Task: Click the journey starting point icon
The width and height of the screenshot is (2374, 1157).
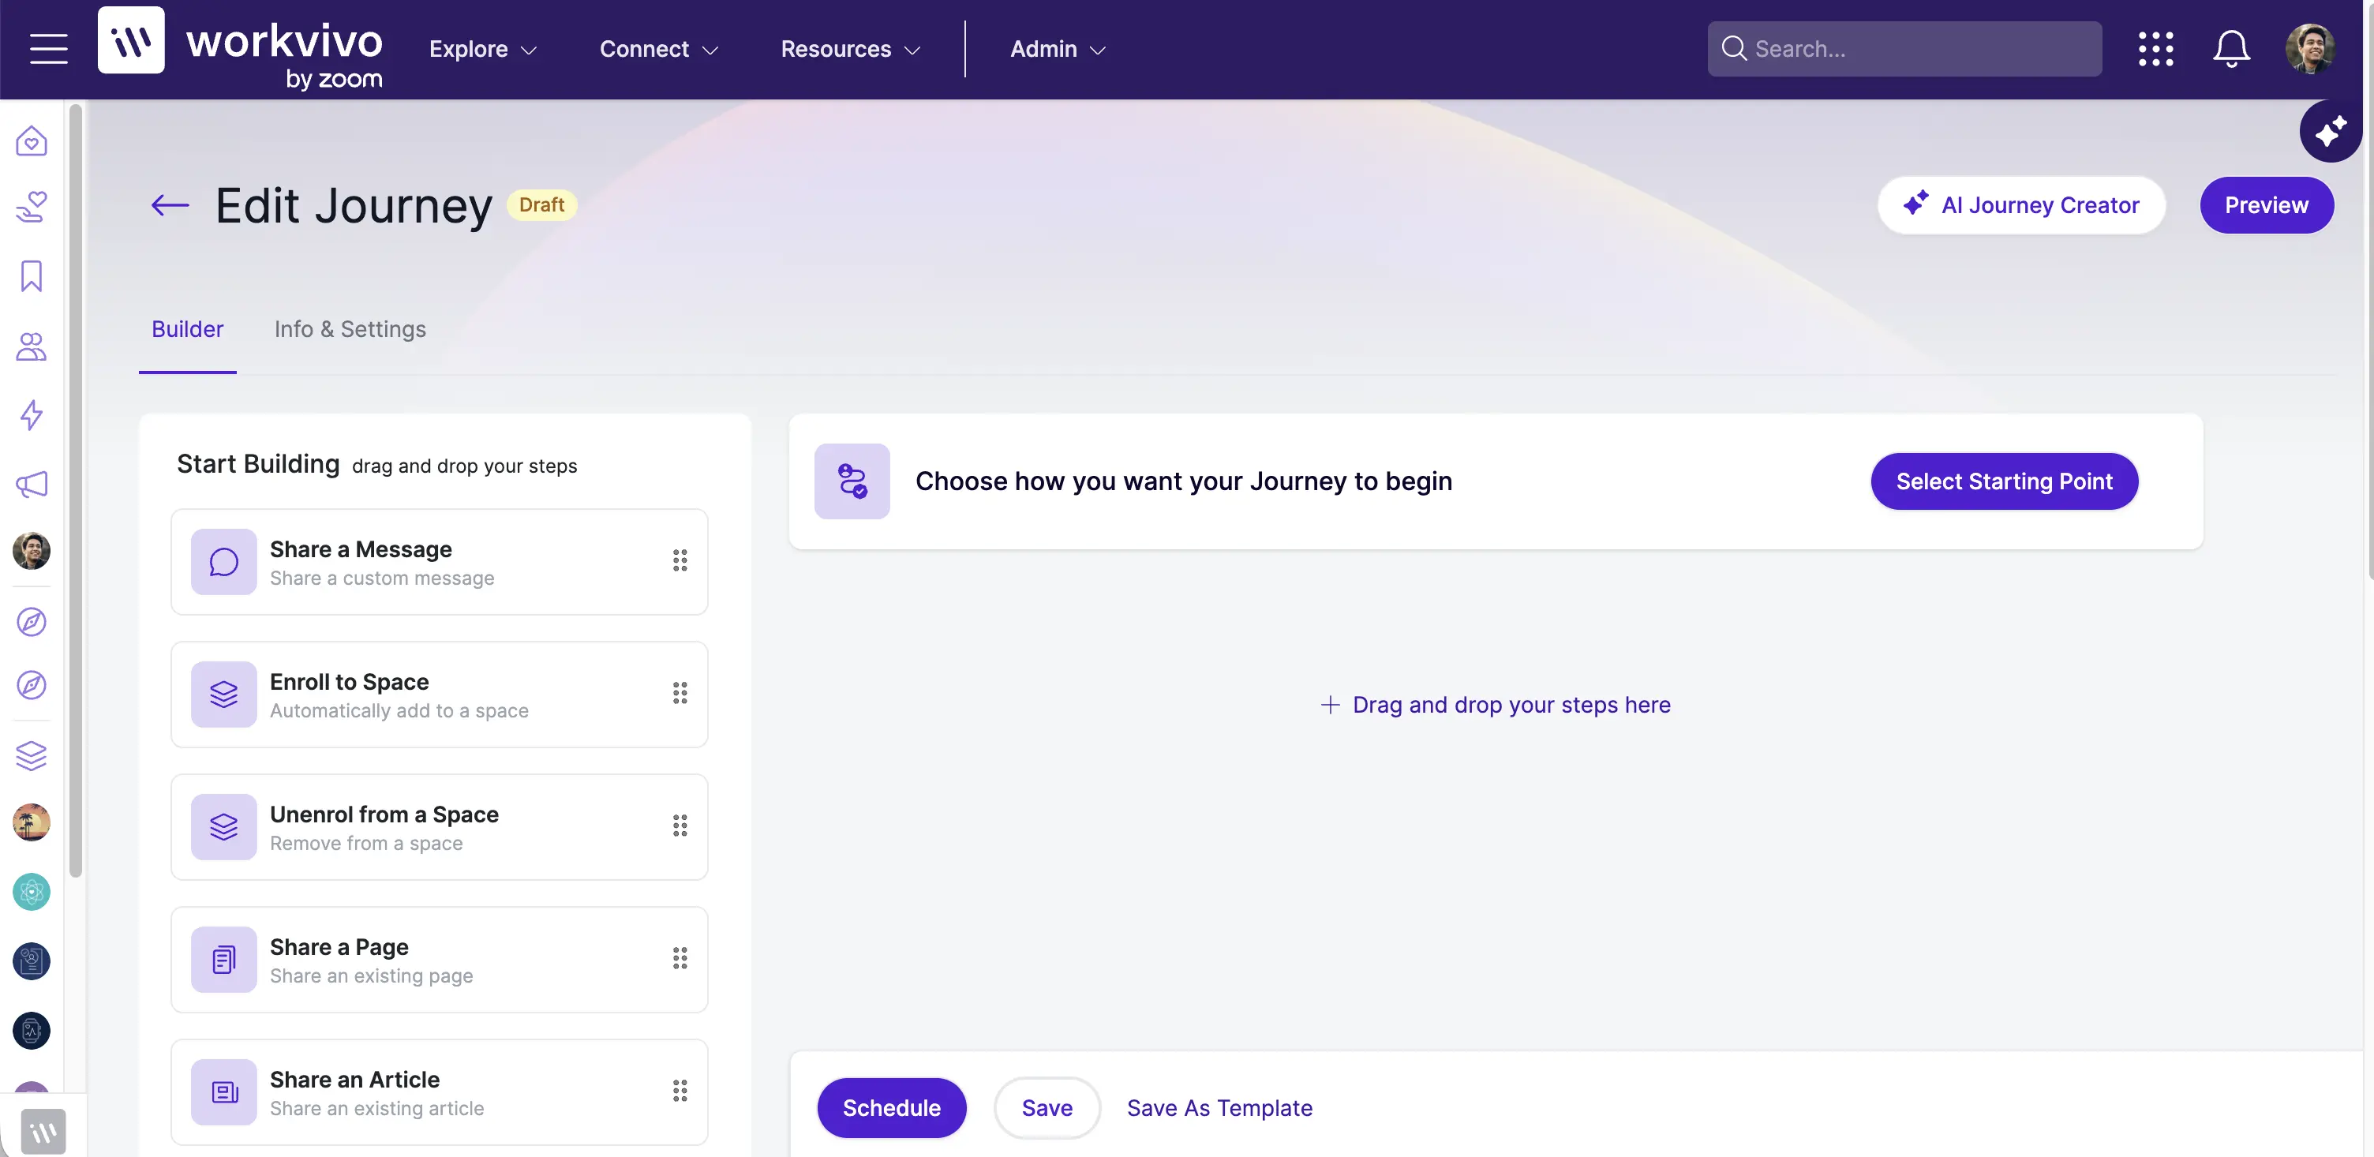Action: tap(852, 481)
